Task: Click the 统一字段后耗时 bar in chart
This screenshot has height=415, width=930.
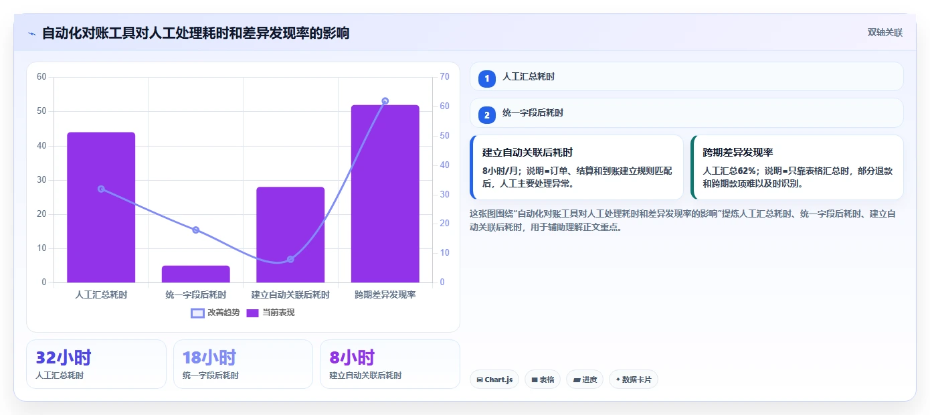Action: click(x=196, y=274)
